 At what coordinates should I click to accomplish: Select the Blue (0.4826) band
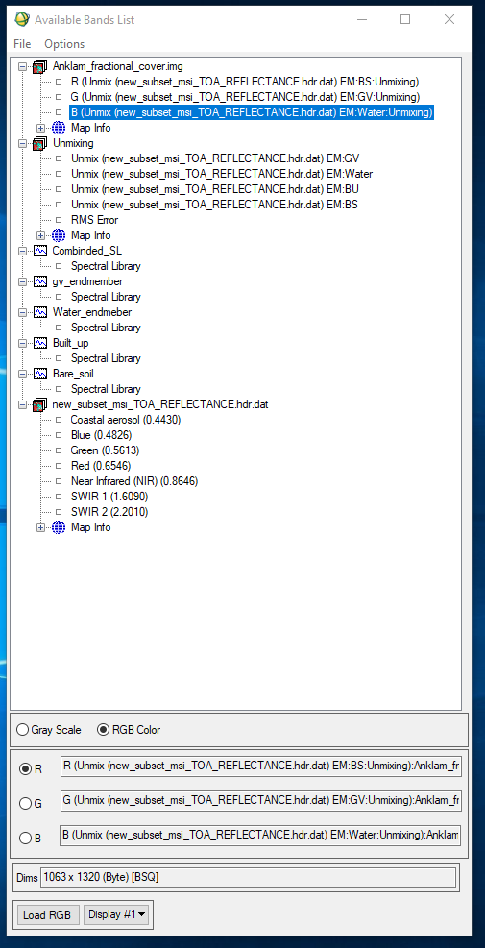point(101,435)
